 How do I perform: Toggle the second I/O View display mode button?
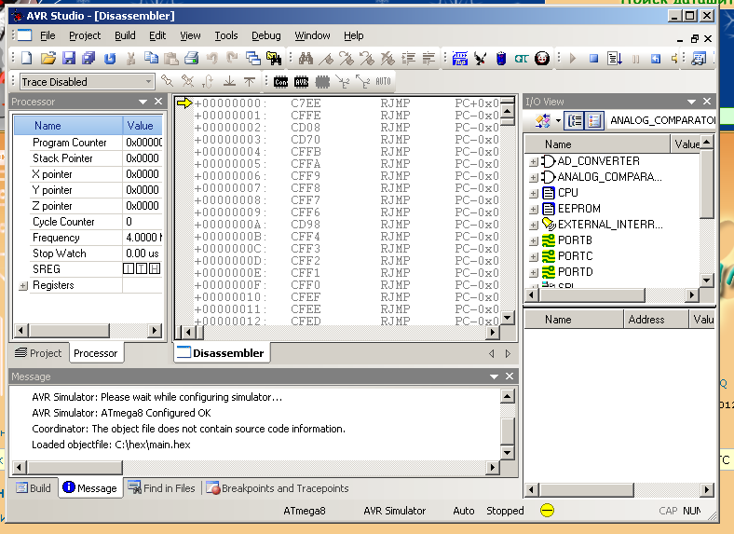pos(594,121)
